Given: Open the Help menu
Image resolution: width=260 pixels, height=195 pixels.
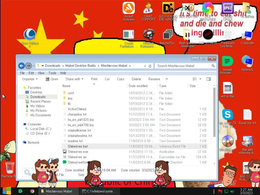Looking at the screenshot, I should pos(63,73).
